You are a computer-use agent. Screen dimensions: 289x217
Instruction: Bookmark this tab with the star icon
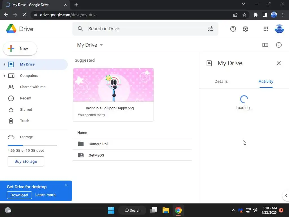tap(244, 15)
